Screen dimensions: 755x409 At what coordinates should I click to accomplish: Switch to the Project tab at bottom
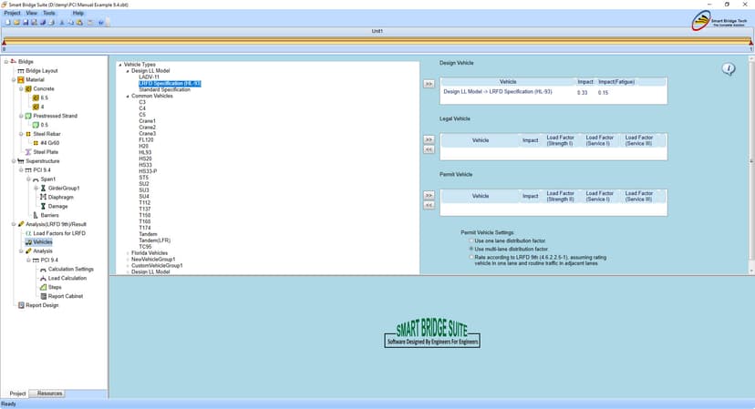click(x=17, y=394)
